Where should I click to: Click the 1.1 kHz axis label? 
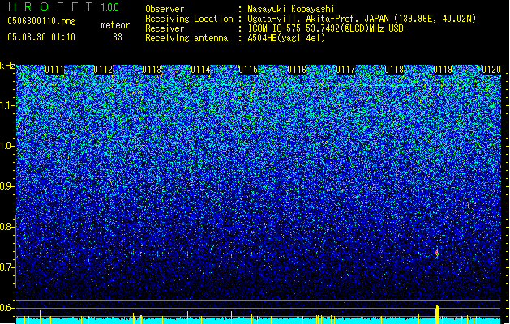(7, 105)
